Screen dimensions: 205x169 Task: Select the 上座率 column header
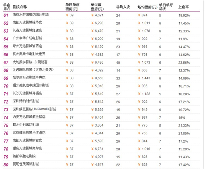coord(184,7)
